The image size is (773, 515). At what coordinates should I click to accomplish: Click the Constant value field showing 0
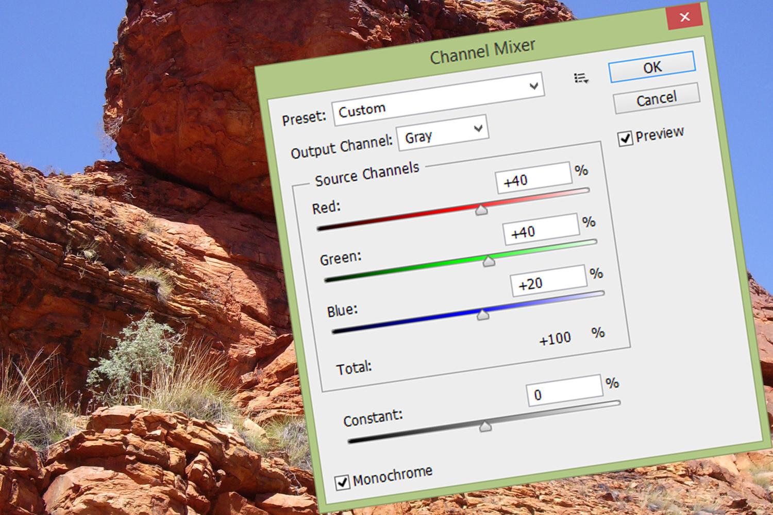565,391
